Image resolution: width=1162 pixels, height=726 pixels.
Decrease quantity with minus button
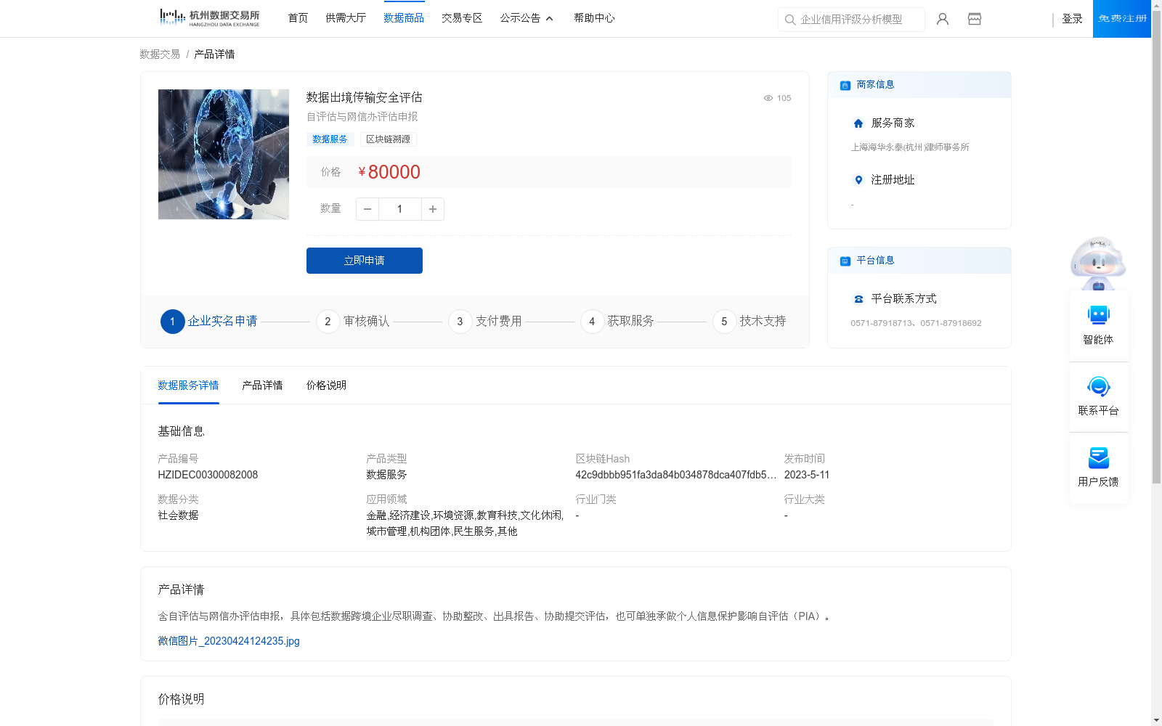point(367,209)
